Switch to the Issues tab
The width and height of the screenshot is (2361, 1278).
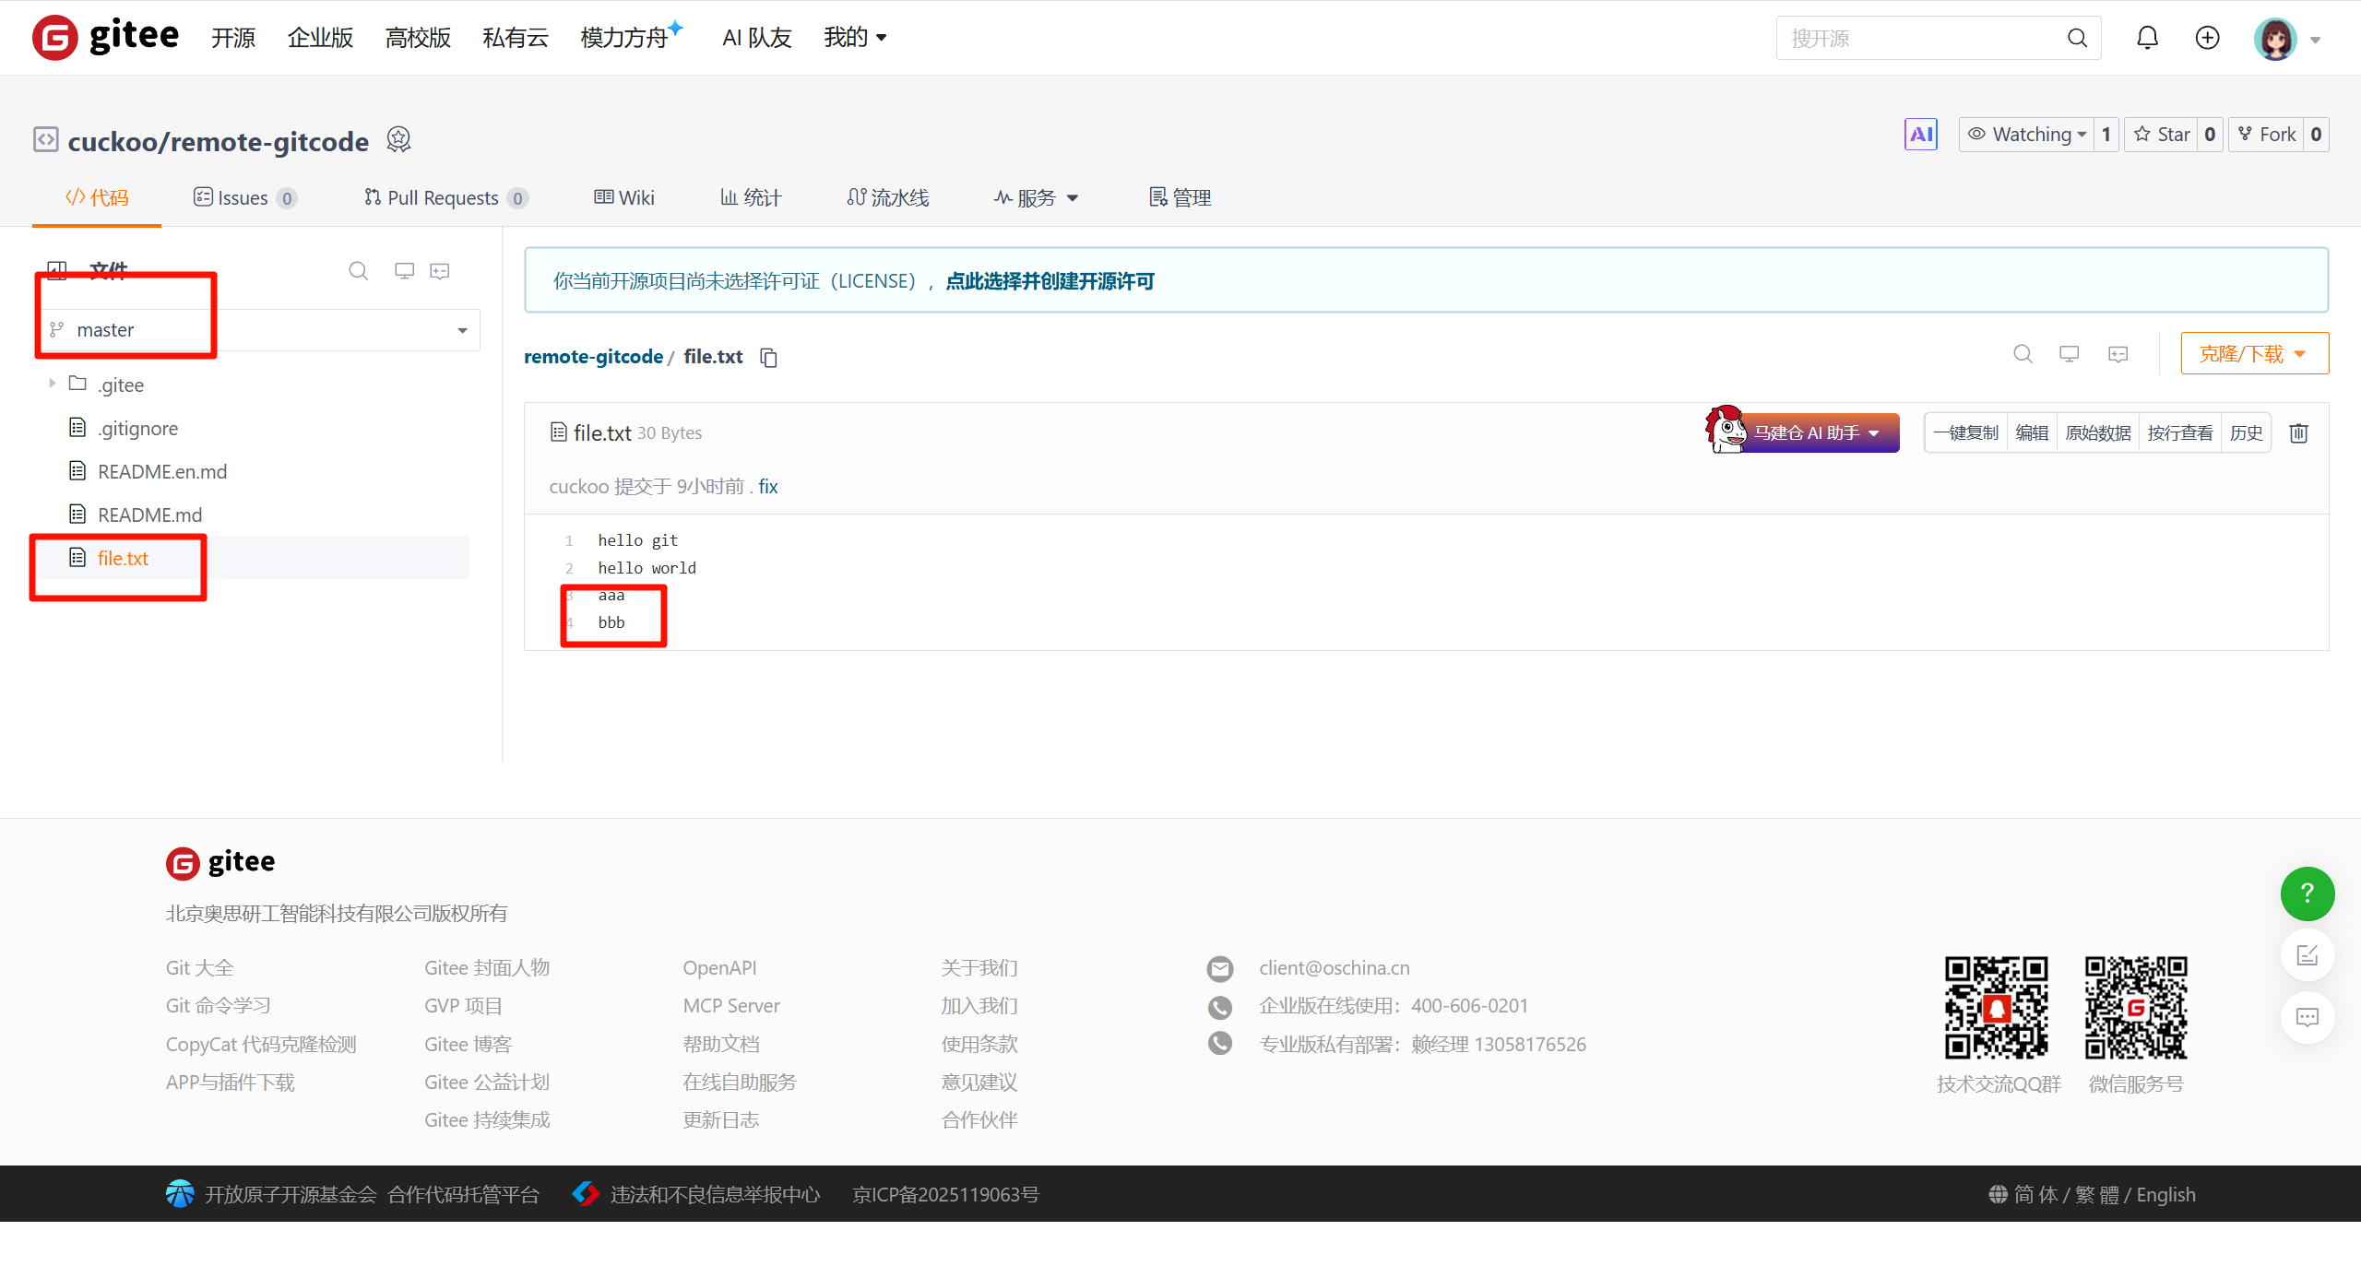pyautogui.click(x=243, y=198)
